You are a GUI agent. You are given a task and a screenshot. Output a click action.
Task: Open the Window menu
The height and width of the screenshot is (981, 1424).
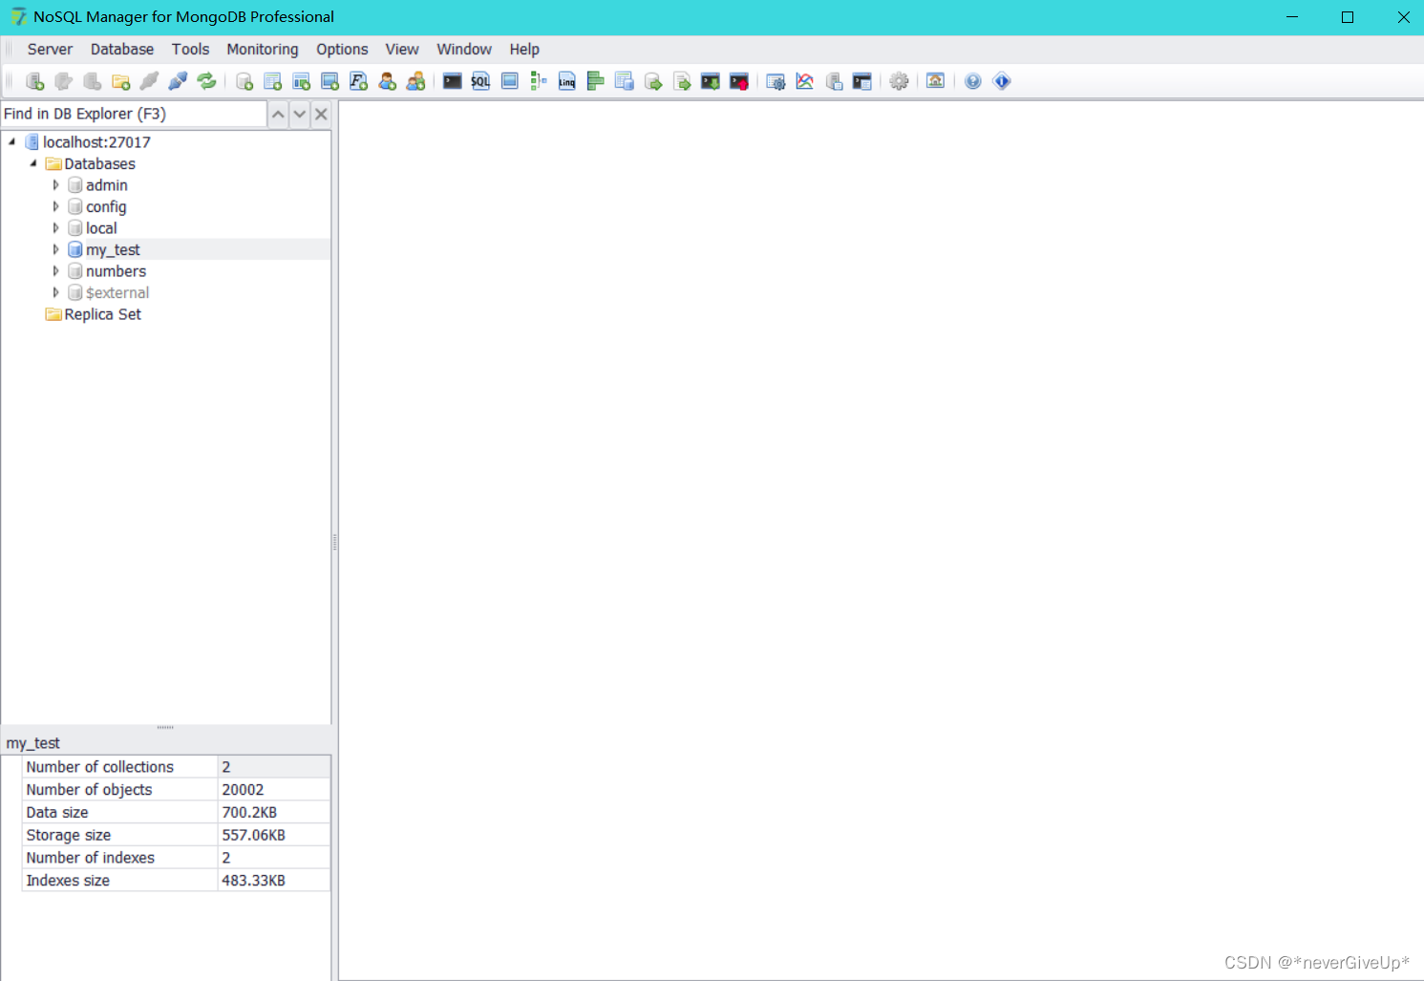(x=464, y=50)
